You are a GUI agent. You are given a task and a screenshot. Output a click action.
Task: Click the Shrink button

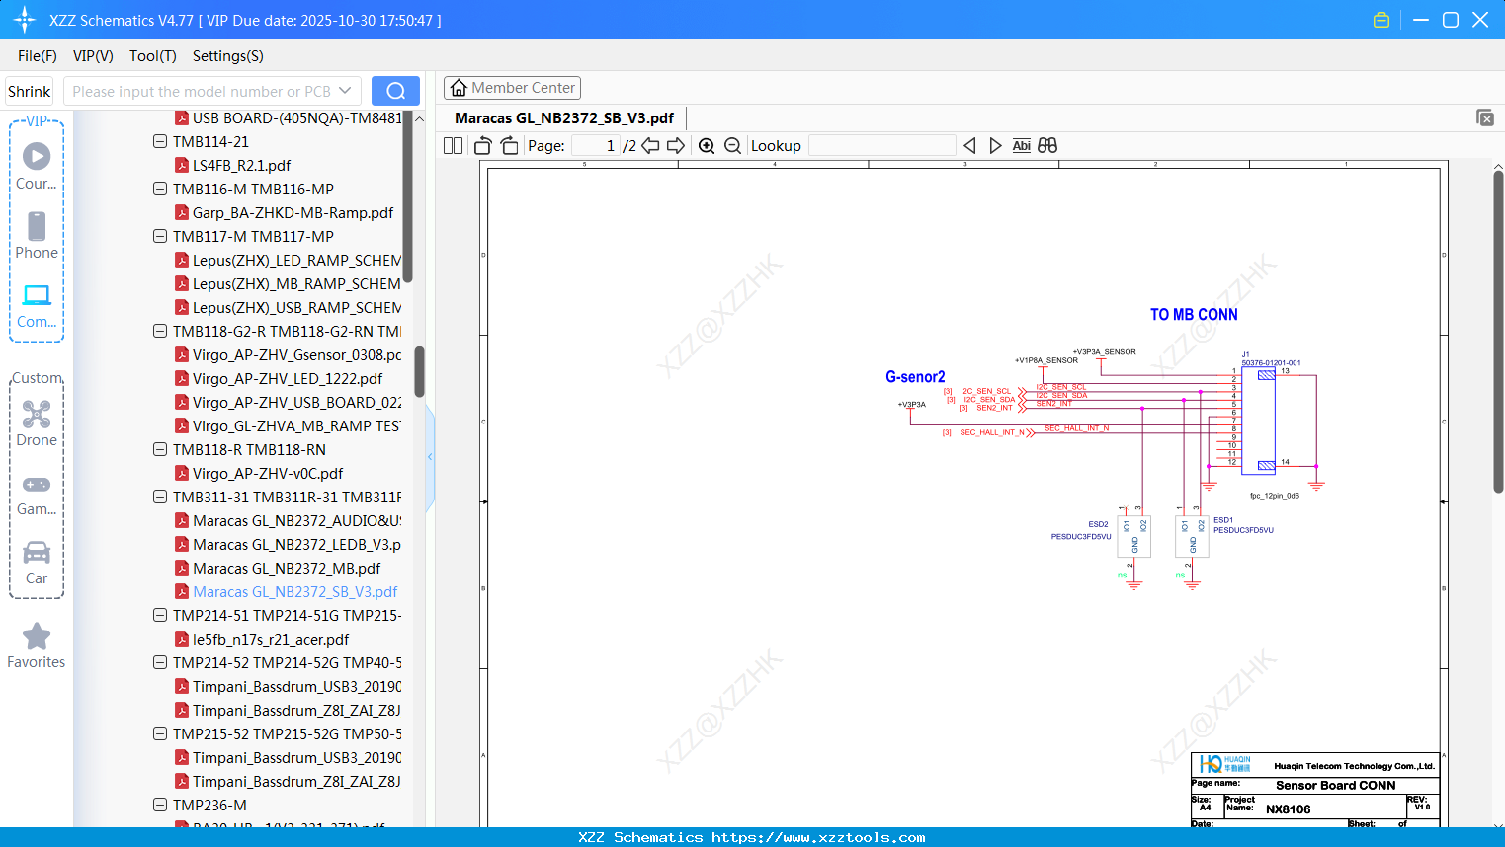[x=29, y=91]
